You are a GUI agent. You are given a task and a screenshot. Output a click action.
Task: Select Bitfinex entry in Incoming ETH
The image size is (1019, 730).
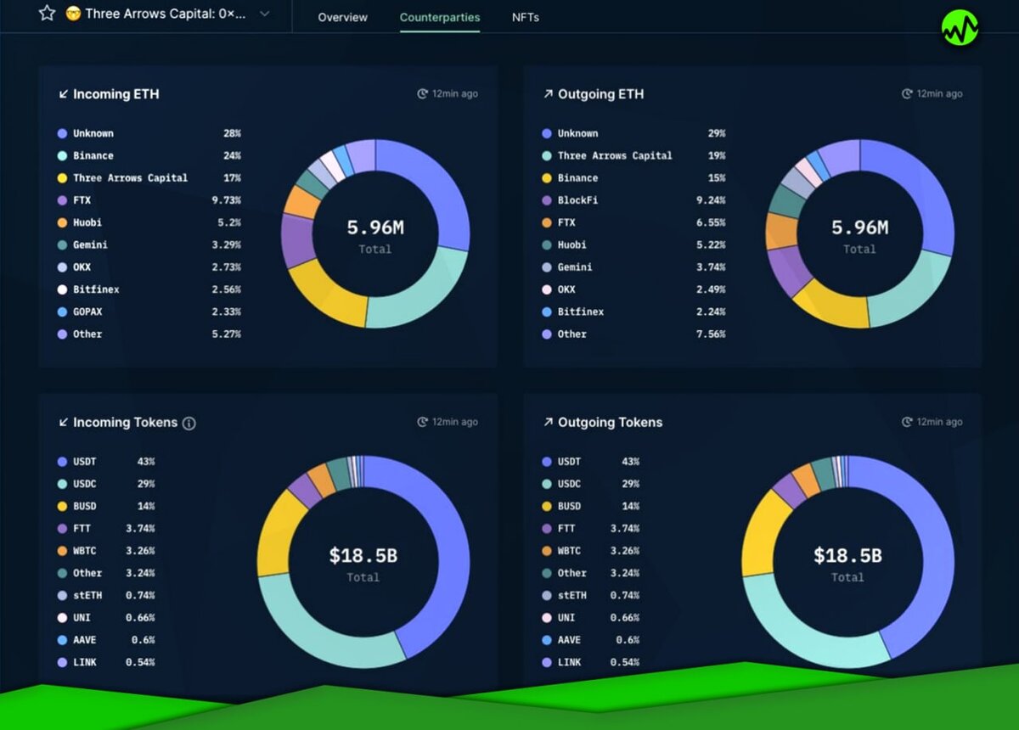click(x=149, y=289)
